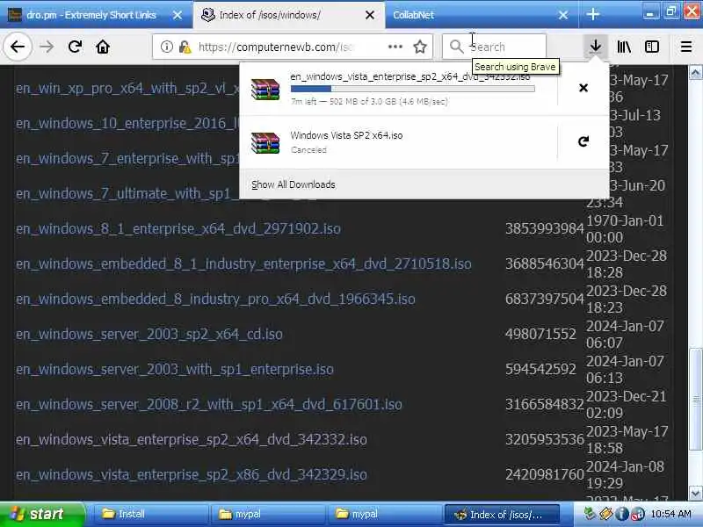Download en_windows_server_2003_with_sp1_enterprise.iso
703x527 pixels.
(x=174, y=369)
